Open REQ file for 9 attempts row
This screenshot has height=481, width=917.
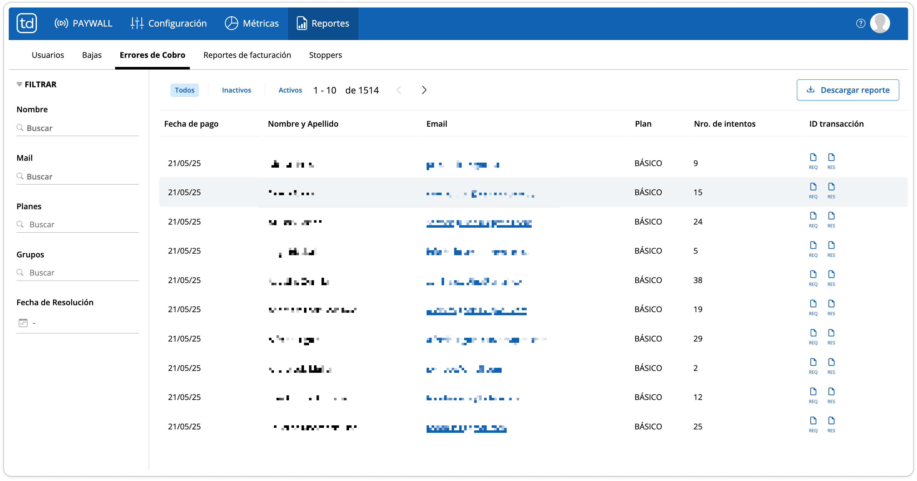813,161
